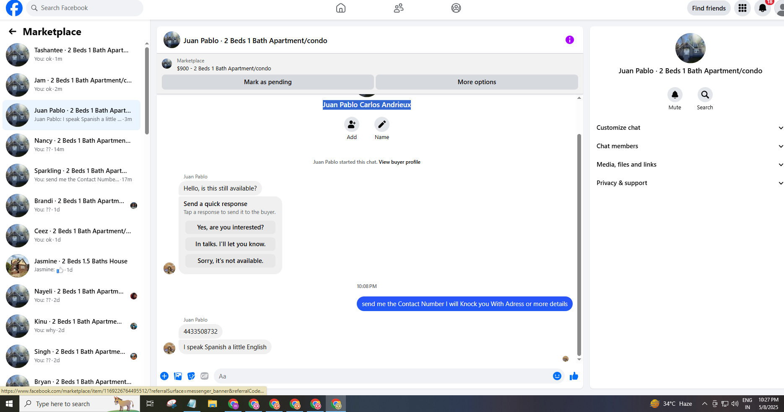
Task: Open Juan Pablo large profile thumbnail in sidebar
Action: click(691, 48)
